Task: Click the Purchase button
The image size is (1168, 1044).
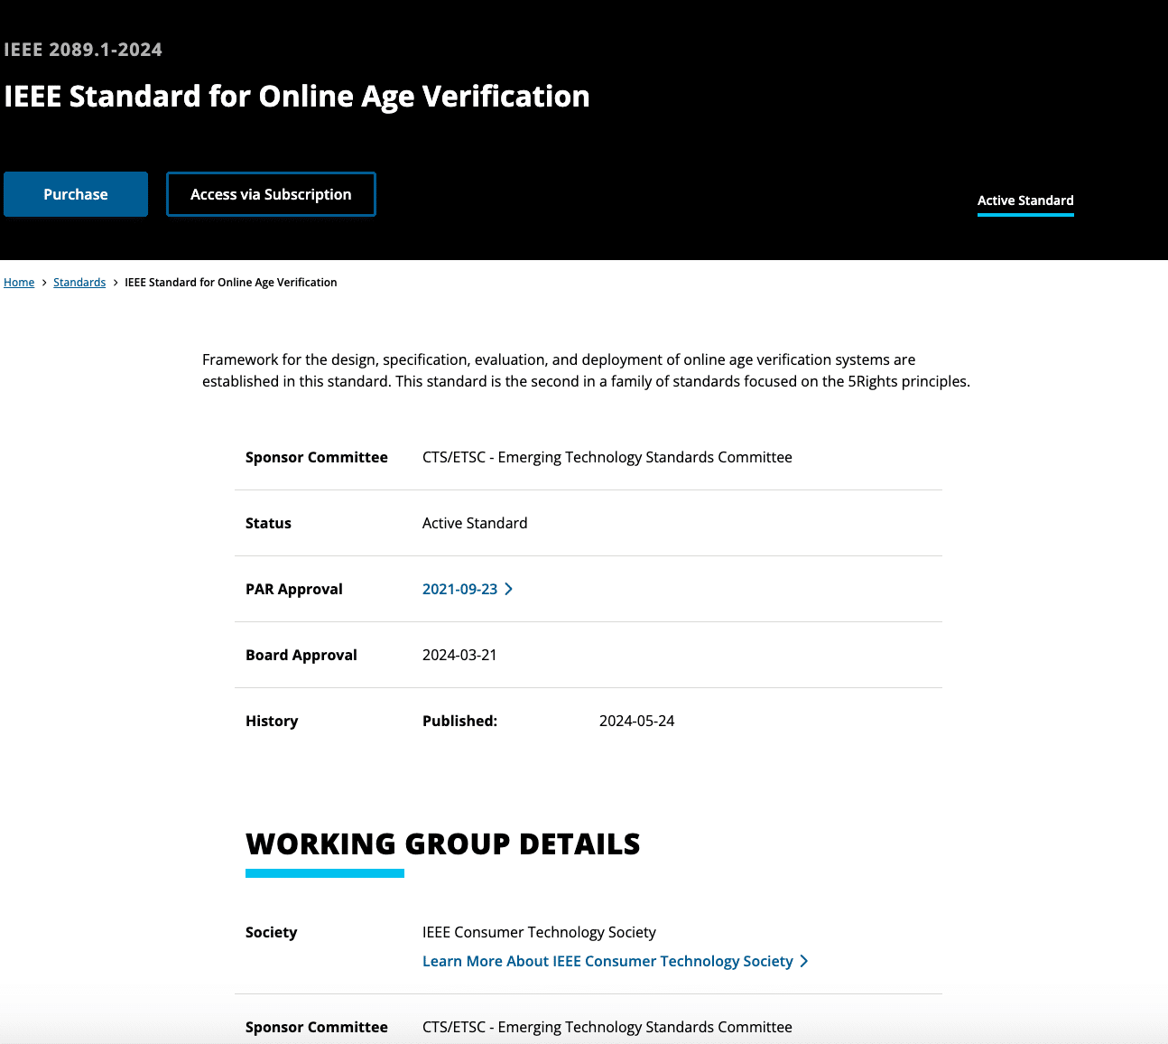Action: pyautogui.click(x=76, y=194)
